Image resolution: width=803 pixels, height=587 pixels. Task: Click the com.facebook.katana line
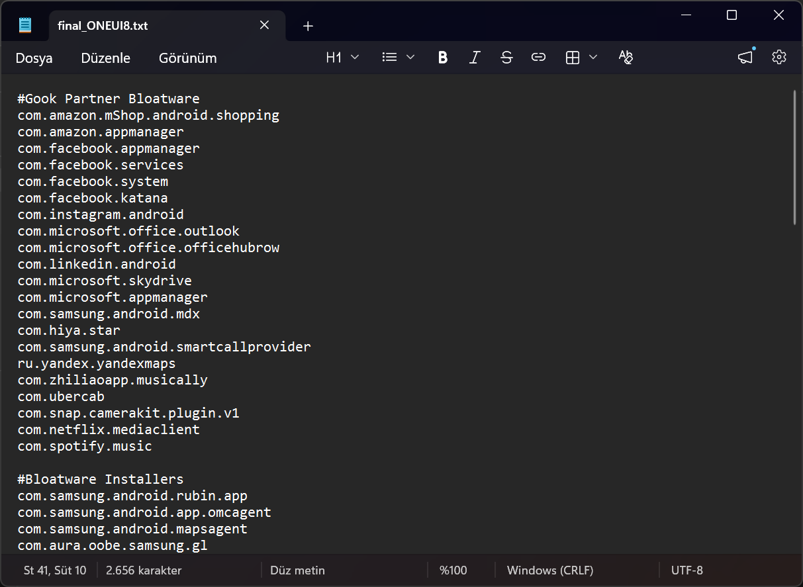point(93,198)
